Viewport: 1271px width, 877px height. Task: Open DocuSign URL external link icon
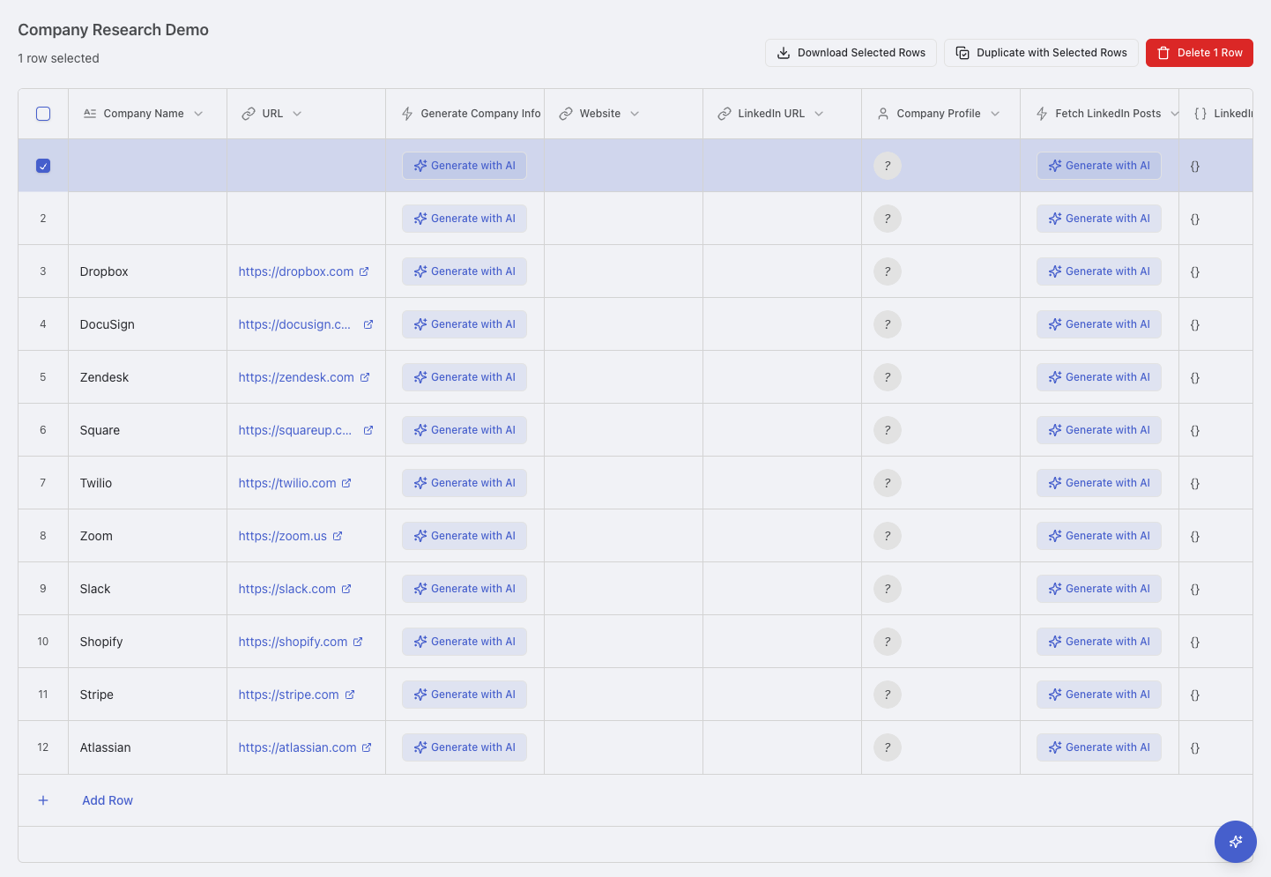coord(368,324)
